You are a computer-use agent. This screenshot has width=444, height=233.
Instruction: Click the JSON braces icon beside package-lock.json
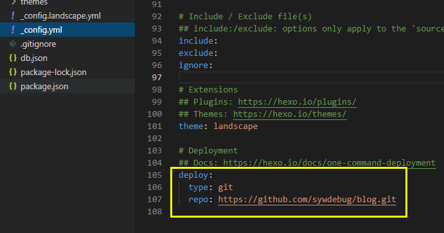click(13, 72)
